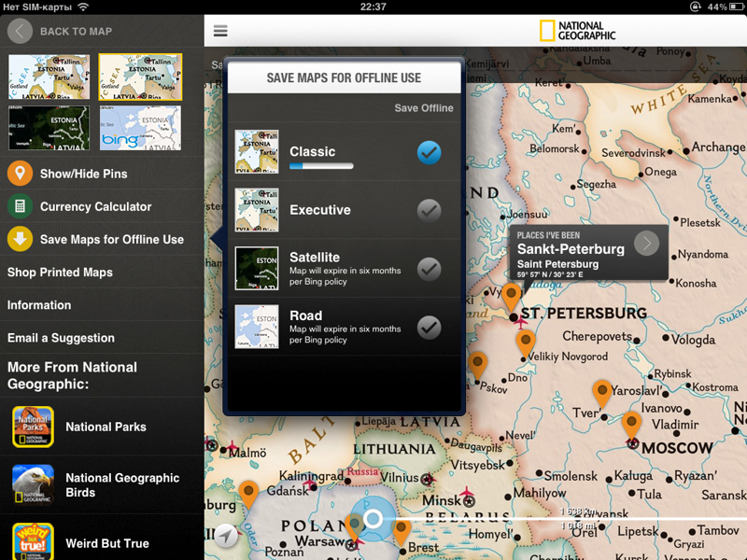Select the Road map checkmark
This screenshot has width=747, height=560.
[x=429, y=327]
